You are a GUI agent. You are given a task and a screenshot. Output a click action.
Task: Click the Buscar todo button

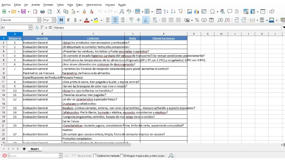point(85,155)
